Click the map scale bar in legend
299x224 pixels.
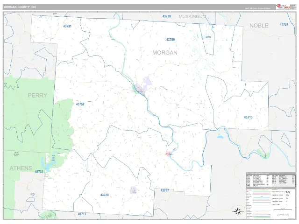point(283,210)
